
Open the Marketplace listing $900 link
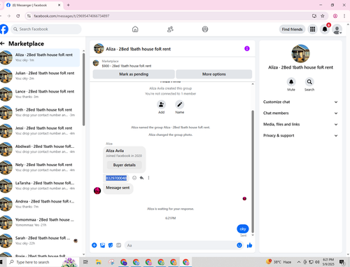pyautogui.click(x=127, y=66)
